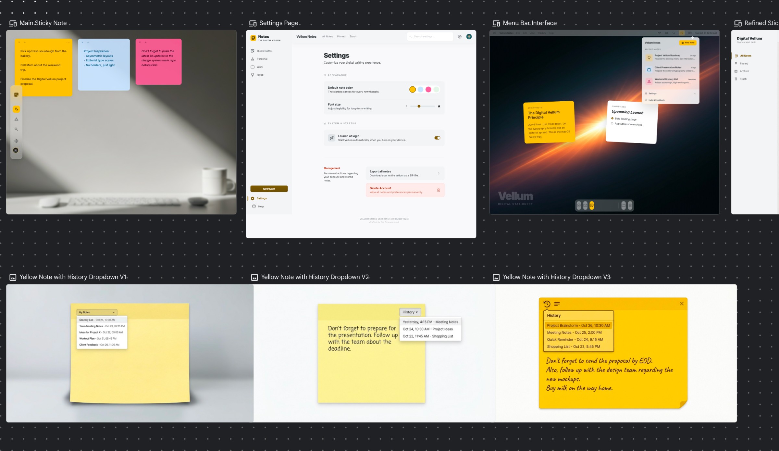
Task: Choose the light blue default note color
Action: tap(420, 90)
